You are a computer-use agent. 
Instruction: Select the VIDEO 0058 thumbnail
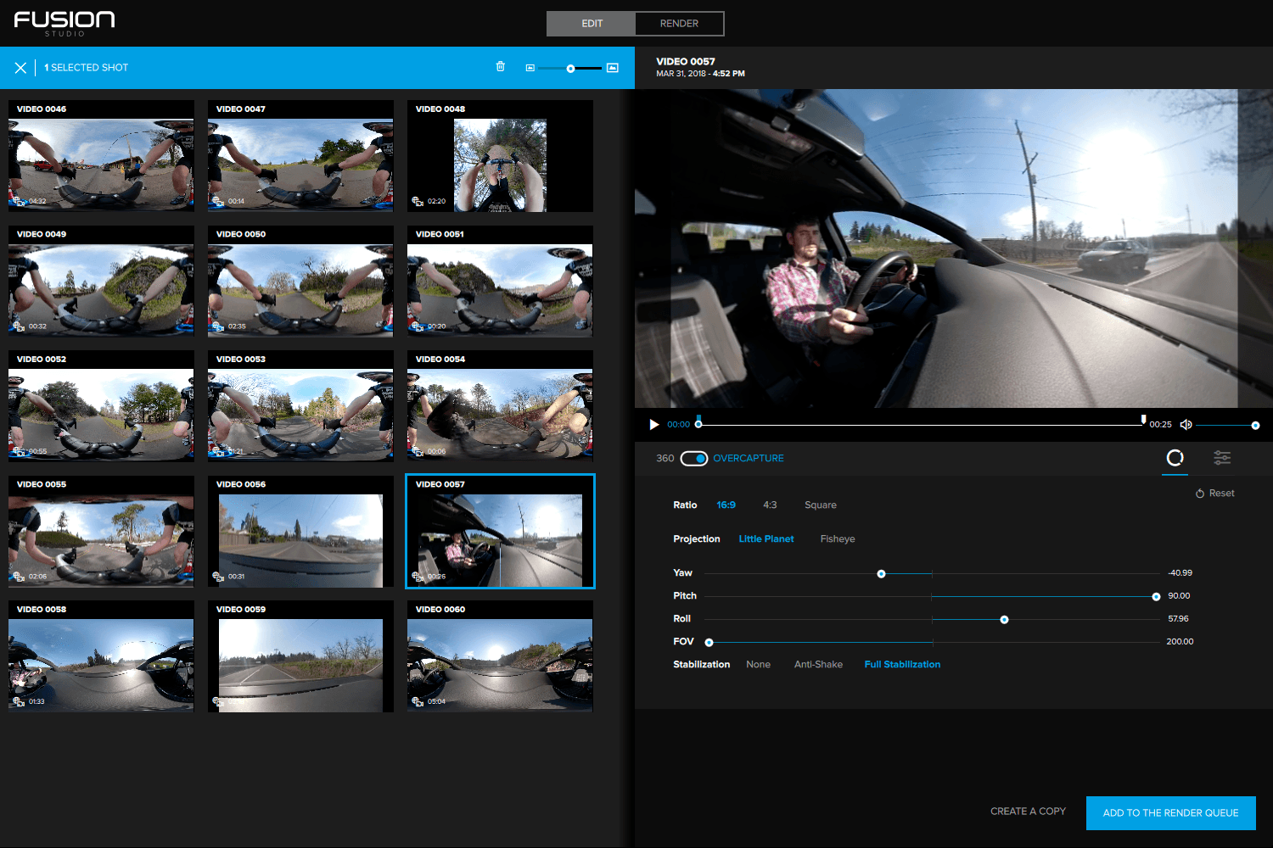[101, 656]
